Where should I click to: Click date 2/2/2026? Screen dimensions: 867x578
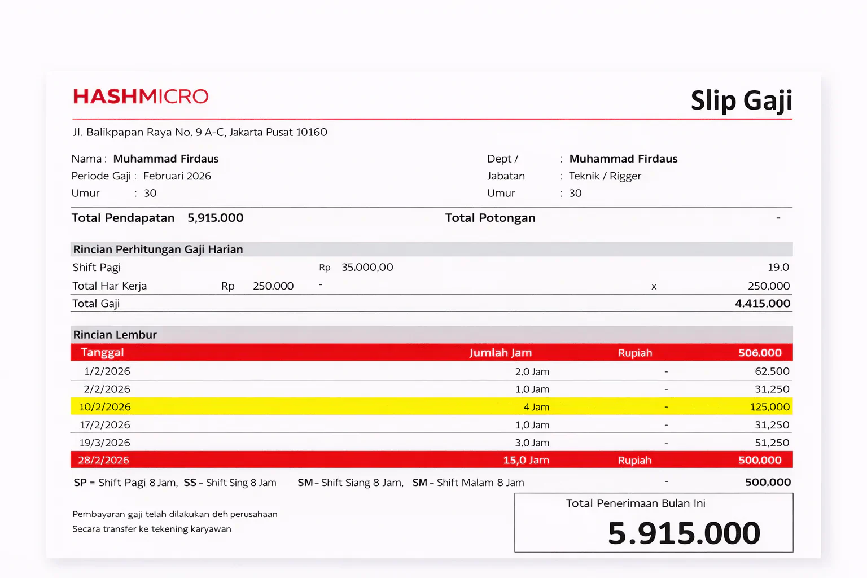coord(107,389)
